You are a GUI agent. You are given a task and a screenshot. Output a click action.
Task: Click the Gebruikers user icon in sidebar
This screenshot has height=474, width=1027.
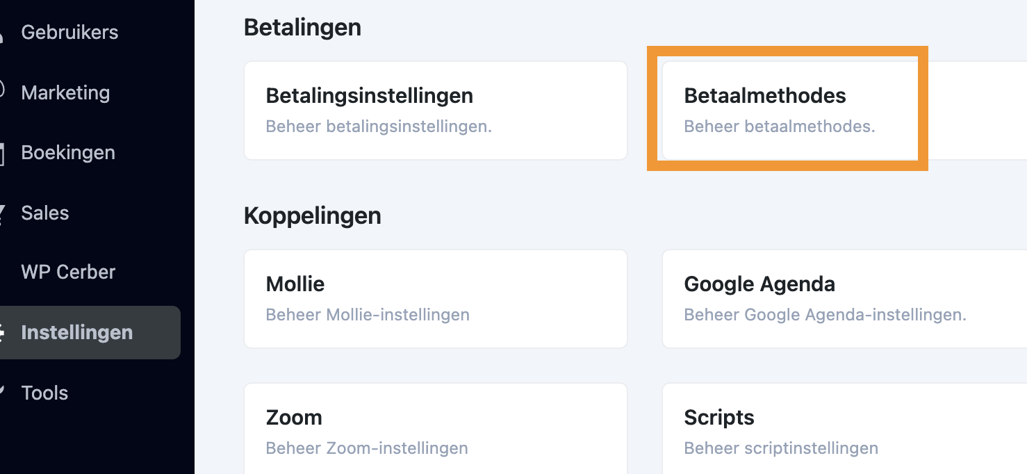pos(2,33)
